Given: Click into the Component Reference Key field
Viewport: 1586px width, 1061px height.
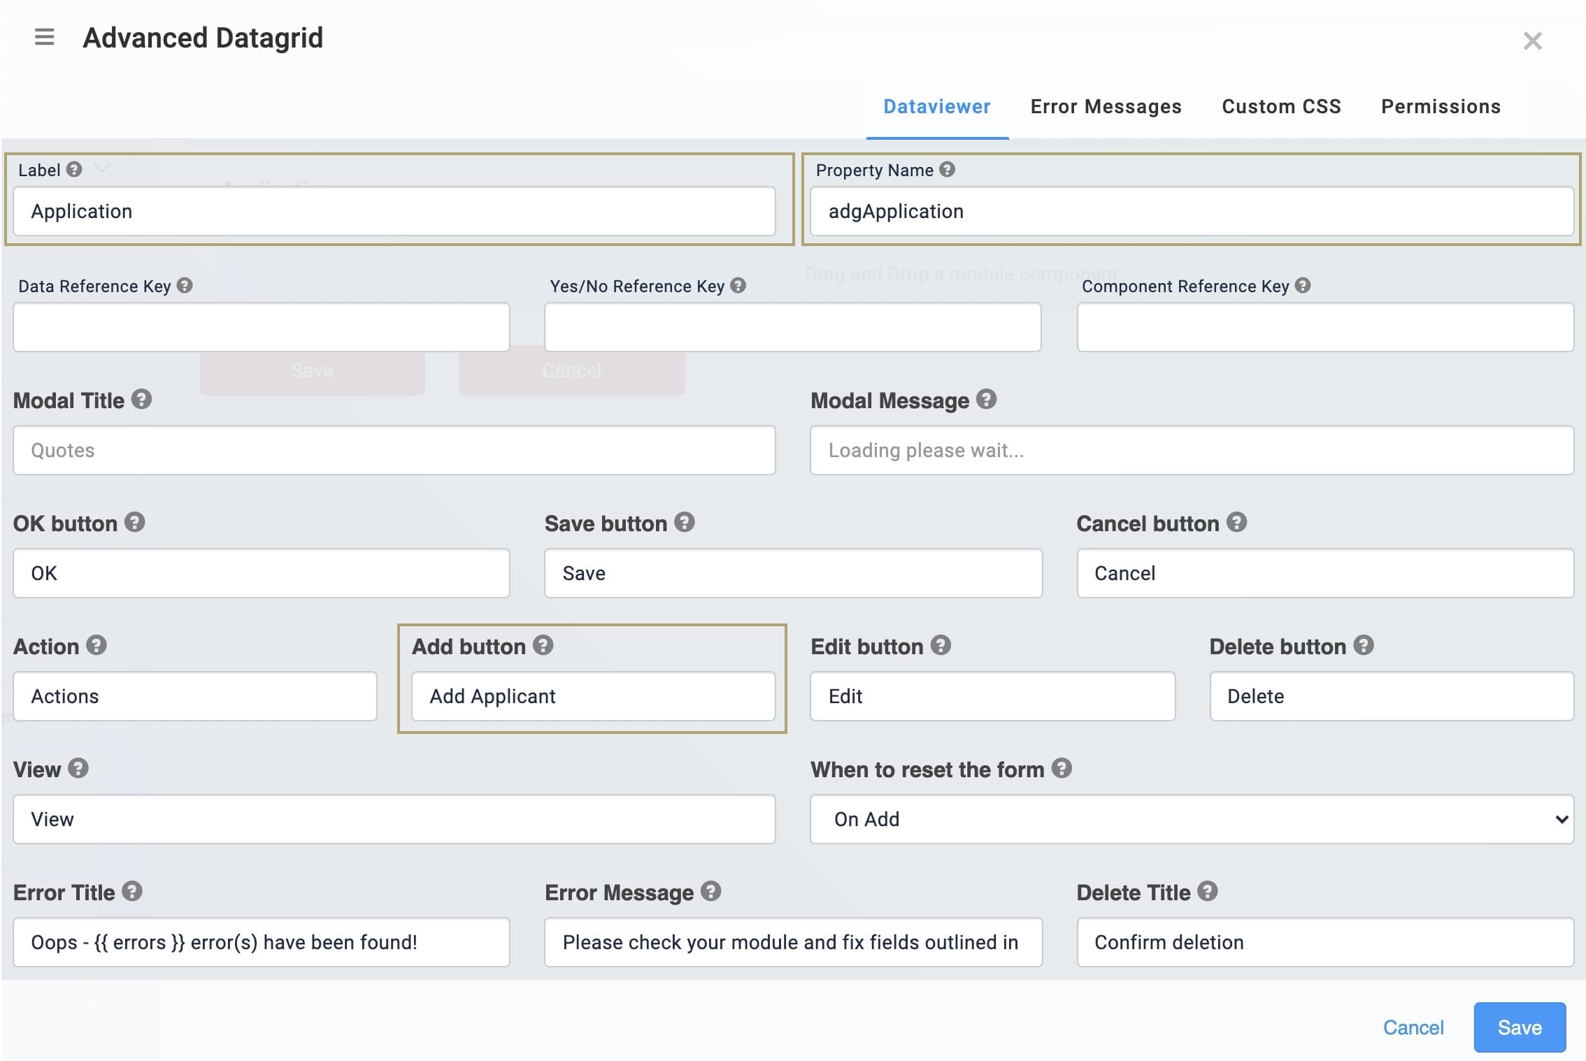Looking at the screenshot, I should coord(1325,327).
